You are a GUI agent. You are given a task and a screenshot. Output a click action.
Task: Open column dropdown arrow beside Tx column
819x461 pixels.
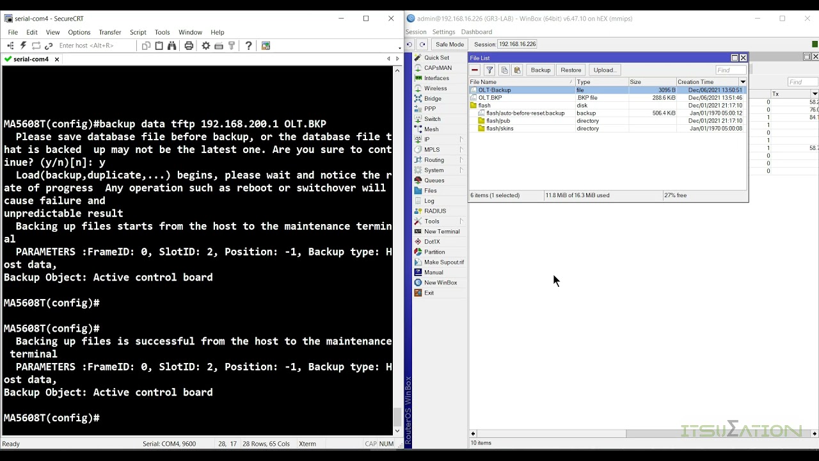pos(815,94)
